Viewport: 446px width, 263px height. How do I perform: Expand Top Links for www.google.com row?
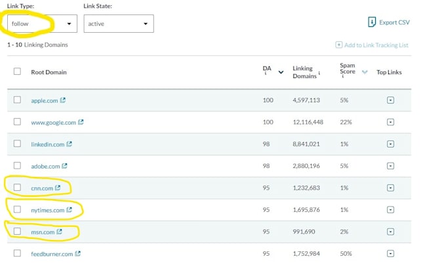coord(390,122)
